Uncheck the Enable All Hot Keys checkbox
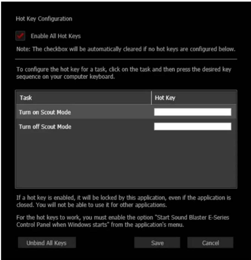 (x=20, y=36)
